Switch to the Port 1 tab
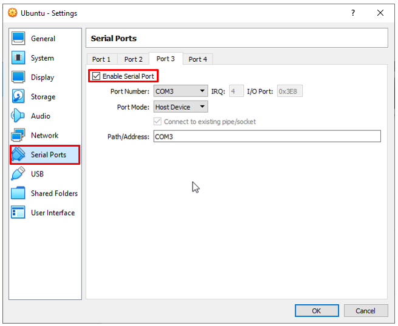 [101, 59]
